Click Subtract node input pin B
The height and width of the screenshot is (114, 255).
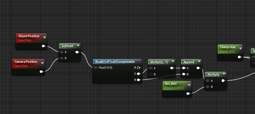coord(61,58)
